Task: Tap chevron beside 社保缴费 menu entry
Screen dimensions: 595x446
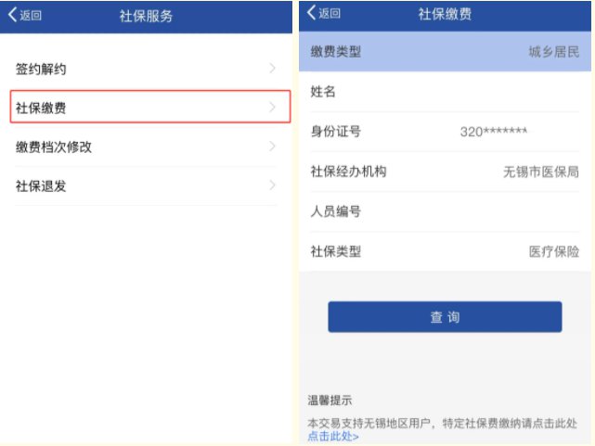Action: 272,108
